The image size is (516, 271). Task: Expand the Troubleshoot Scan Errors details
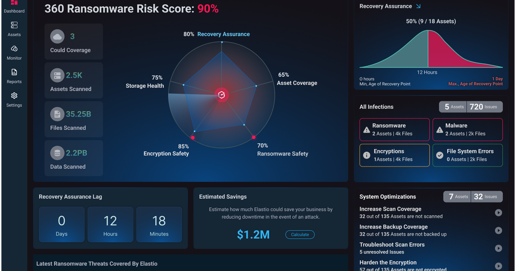pos(498,248)
